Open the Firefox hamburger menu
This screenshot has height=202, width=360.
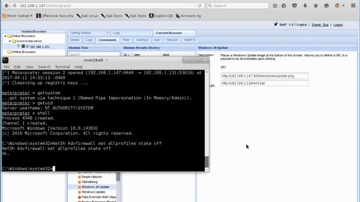click(353, 6)
